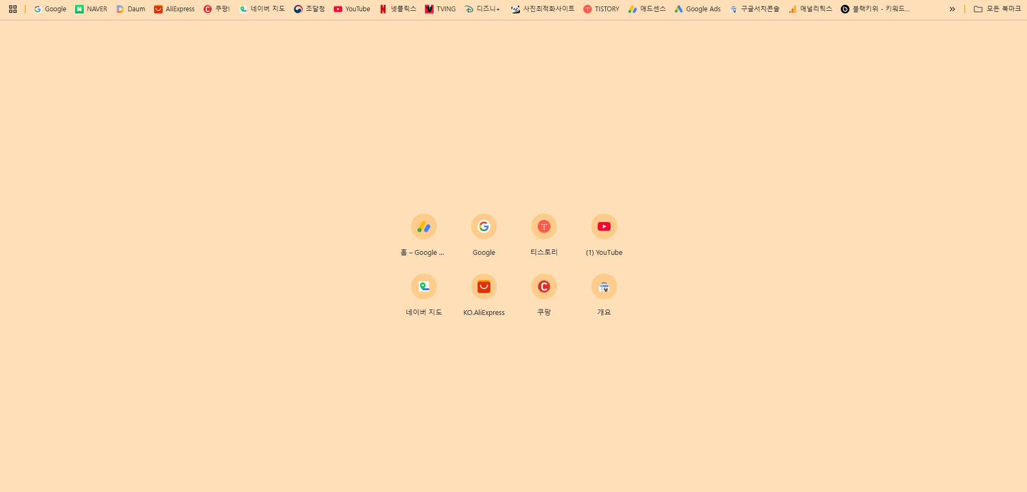Open the 넷플릭스 bookmark
Screen dimensions: 1027x492
(x=398, y=9)
